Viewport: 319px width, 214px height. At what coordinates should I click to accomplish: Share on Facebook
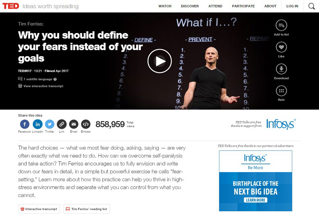[25, 124]
